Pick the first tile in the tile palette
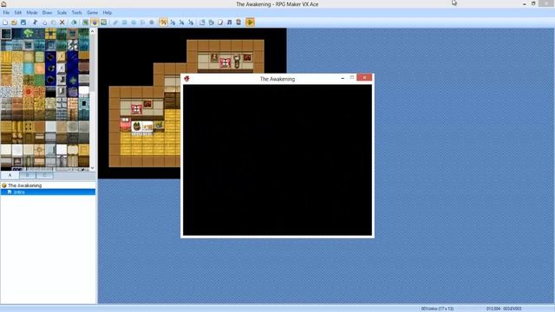 6,34
